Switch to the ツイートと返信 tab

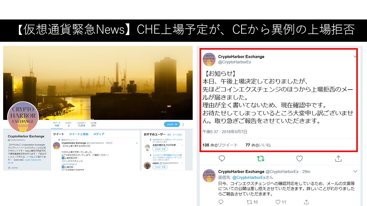[79, 134]
